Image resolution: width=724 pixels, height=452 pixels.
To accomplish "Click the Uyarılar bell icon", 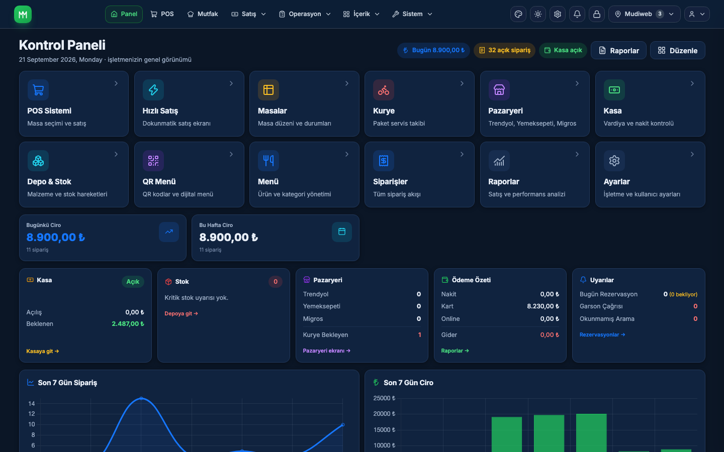I will pos(583,280).
